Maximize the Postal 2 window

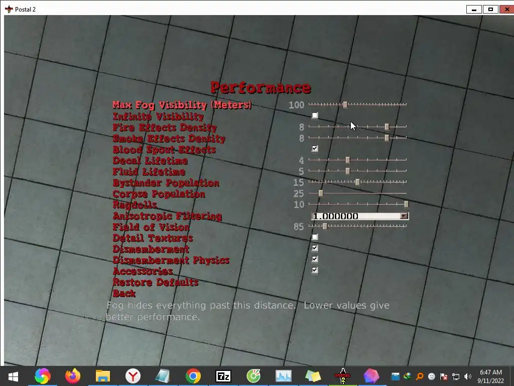point(490,9)
